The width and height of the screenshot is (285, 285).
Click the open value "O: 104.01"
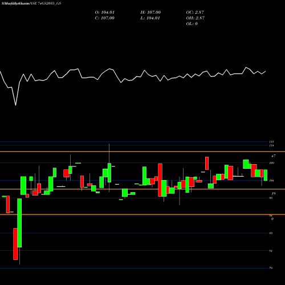105,13
